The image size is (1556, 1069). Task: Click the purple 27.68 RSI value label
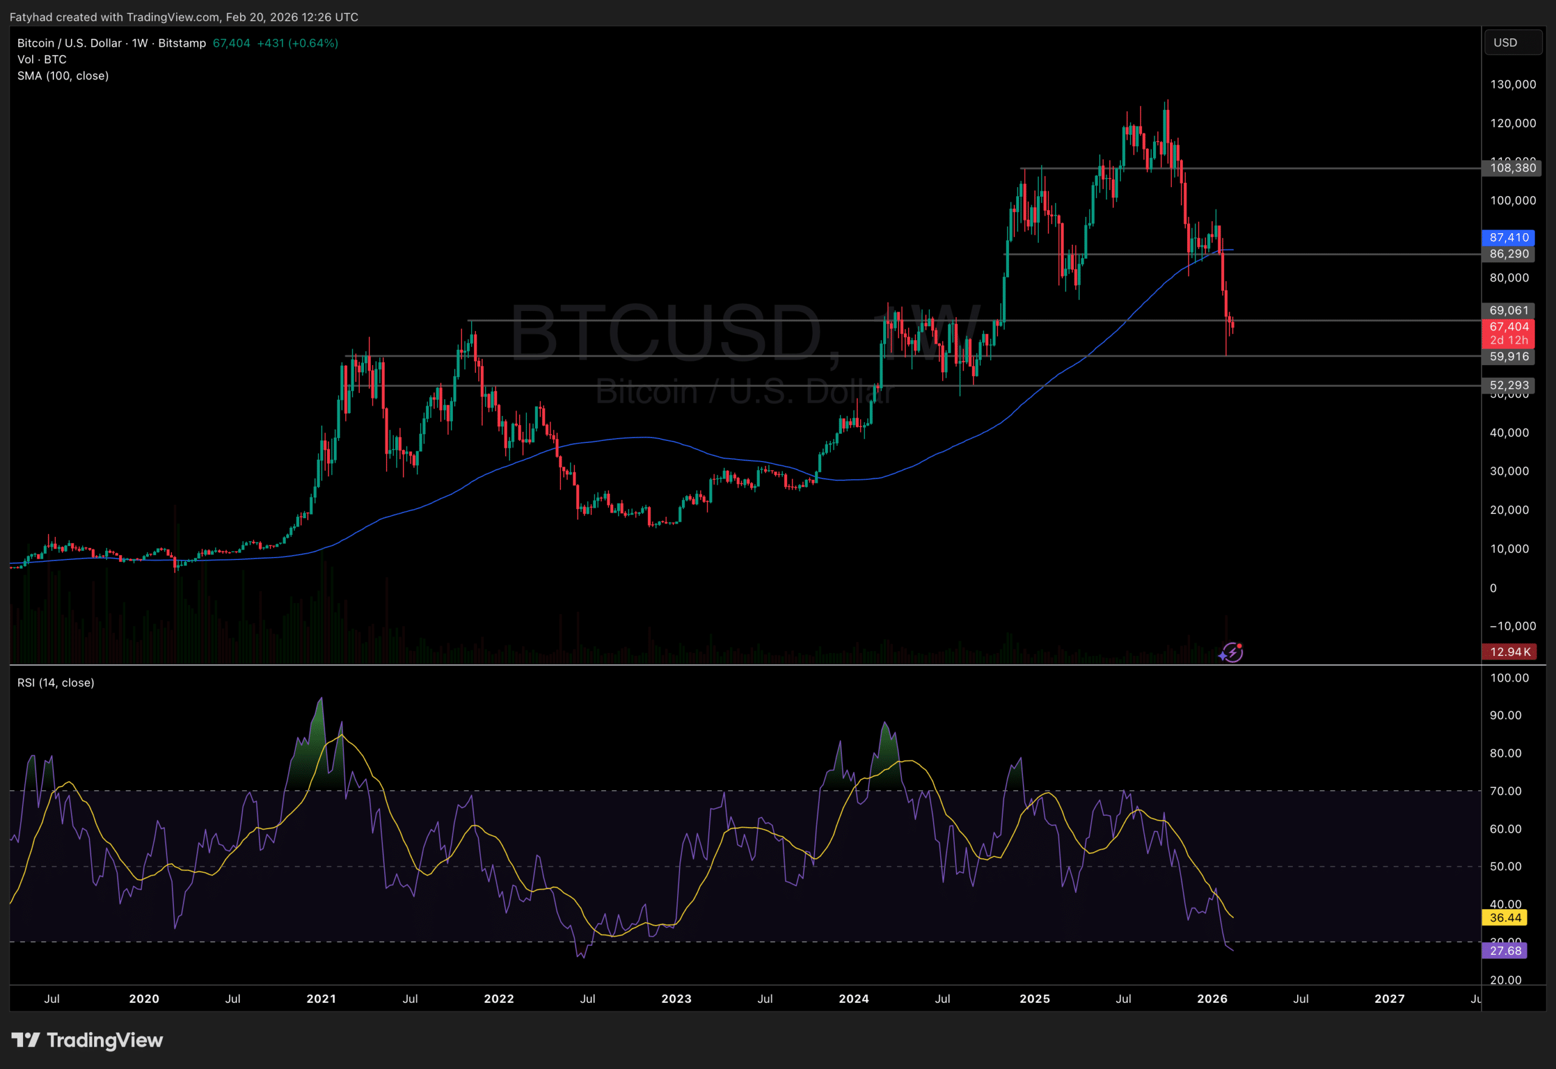tap(1506, 951)
